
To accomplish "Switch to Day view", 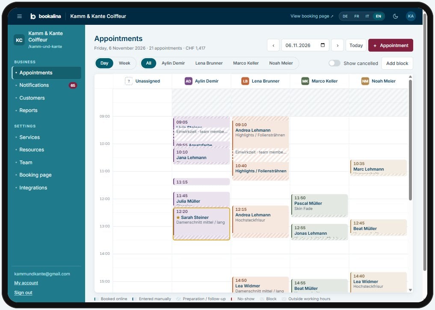I will [104, 63].
